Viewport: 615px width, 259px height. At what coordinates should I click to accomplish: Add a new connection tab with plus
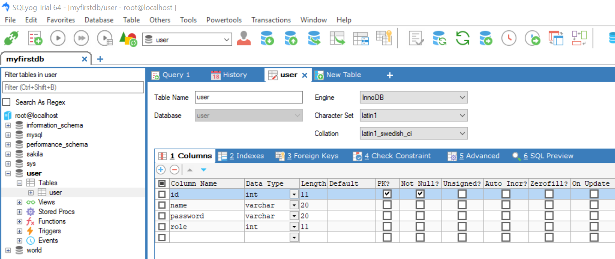coord(100,59)
